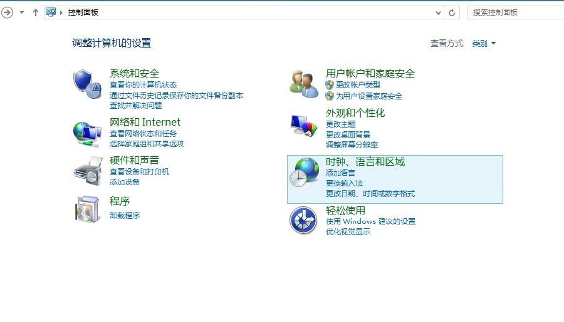Viewport: 564px width, 322px height.
Task: Click 使用 Windows 建议的设置 link
Action: tap(370, 221)
